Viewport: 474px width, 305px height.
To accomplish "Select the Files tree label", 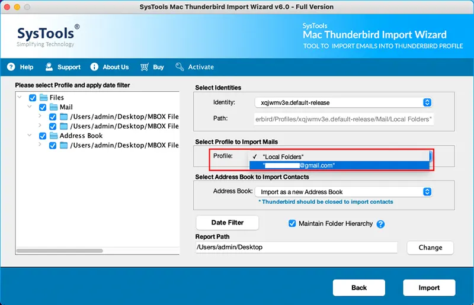I will pos(56,97).
